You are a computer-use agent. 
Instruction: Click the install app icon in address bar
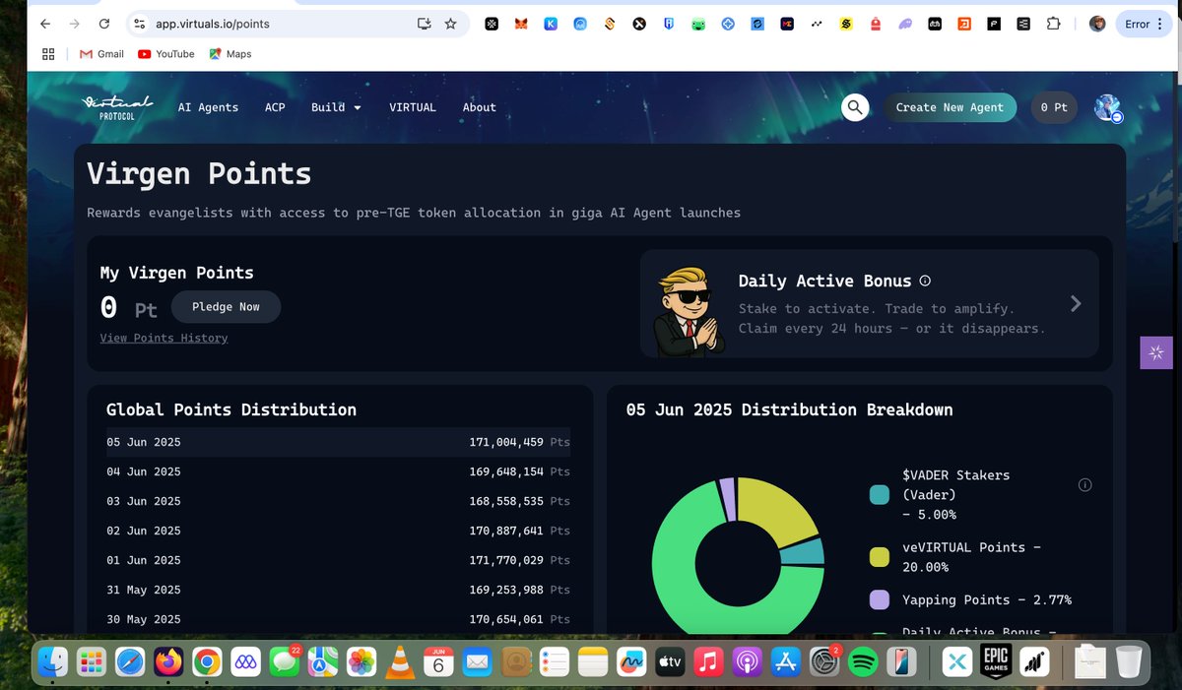[x=425, y=24]
